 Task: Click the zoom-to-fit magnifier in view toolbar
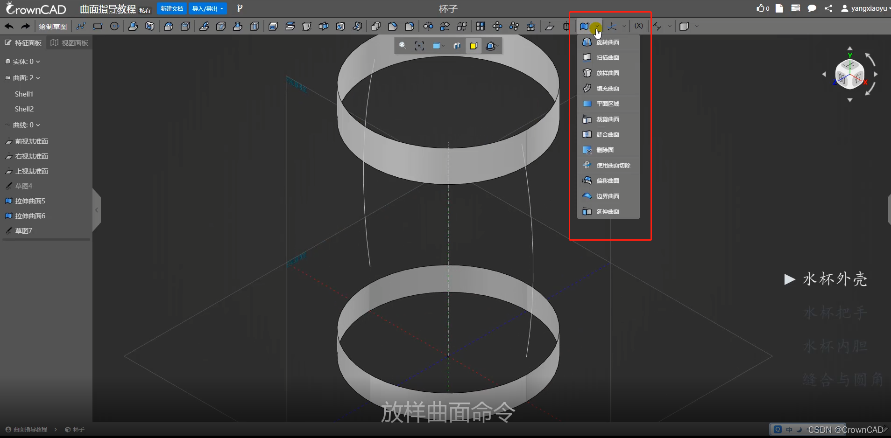pos(403,46)
